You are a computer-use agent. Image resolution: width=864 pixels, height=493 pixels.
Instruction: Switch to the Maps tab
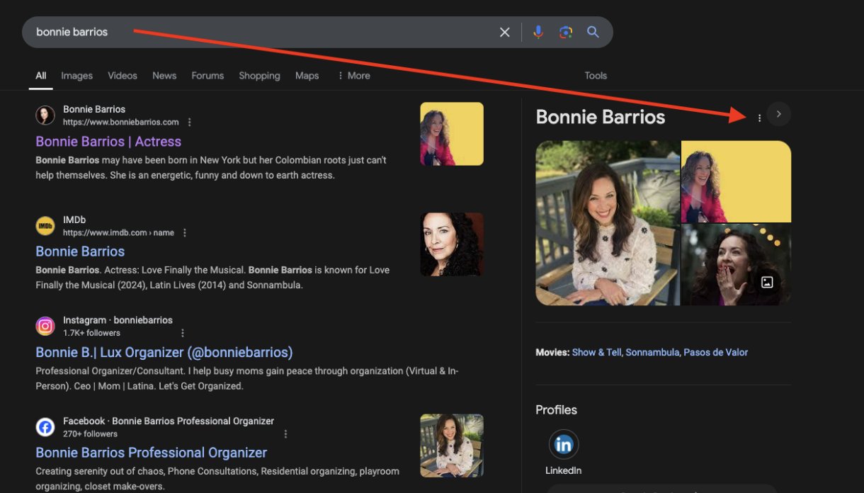click(307, 76)
